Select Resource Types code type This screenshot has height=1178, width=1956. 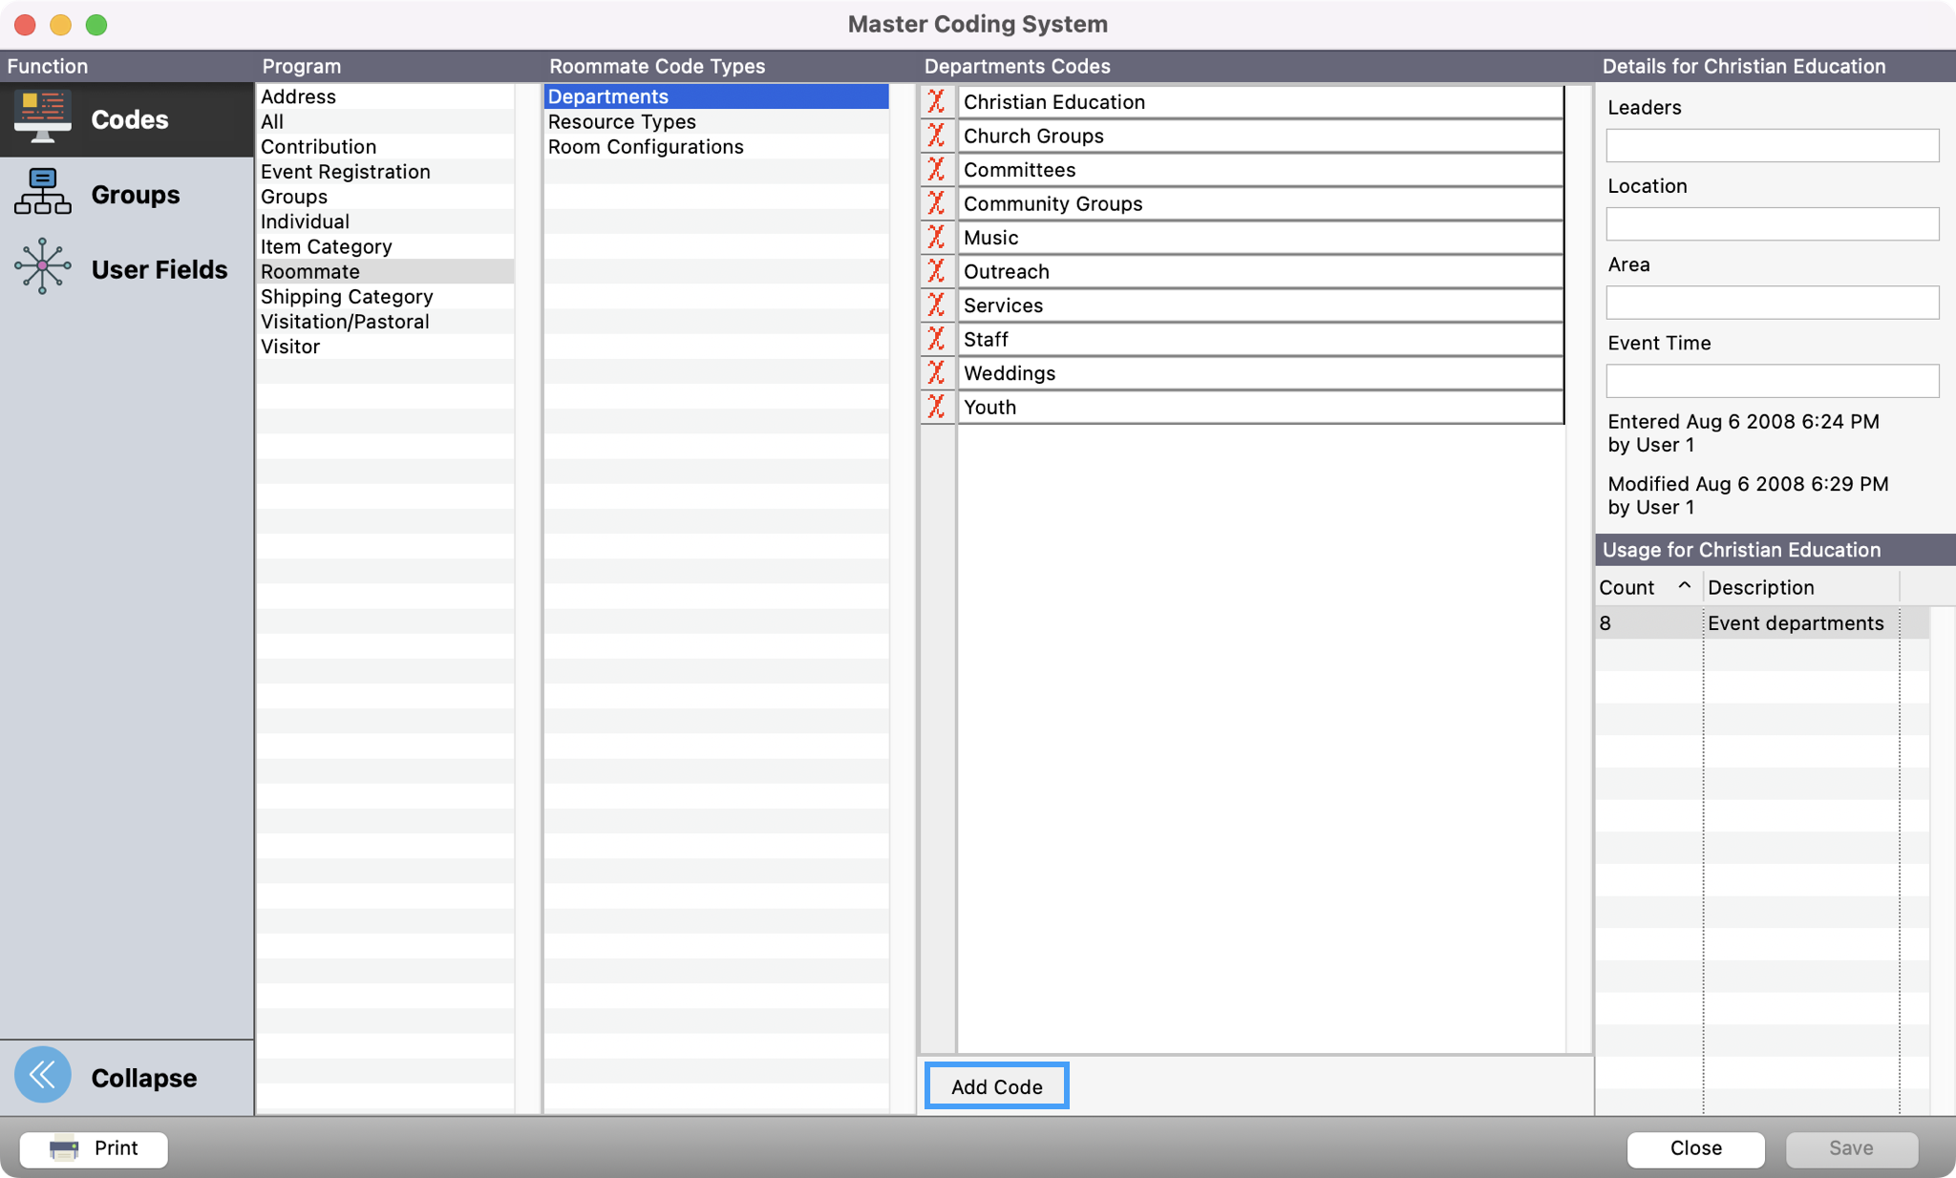(x=622, y=122)
